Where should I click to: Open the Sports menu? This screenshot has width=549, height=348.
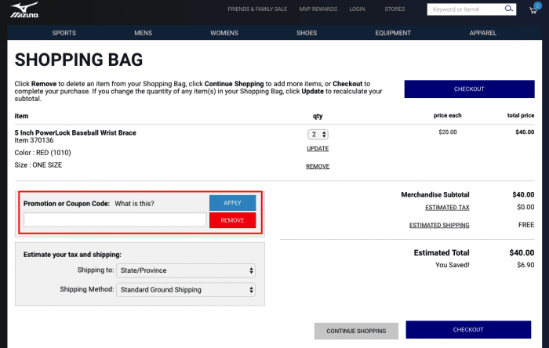coord(64,33)
